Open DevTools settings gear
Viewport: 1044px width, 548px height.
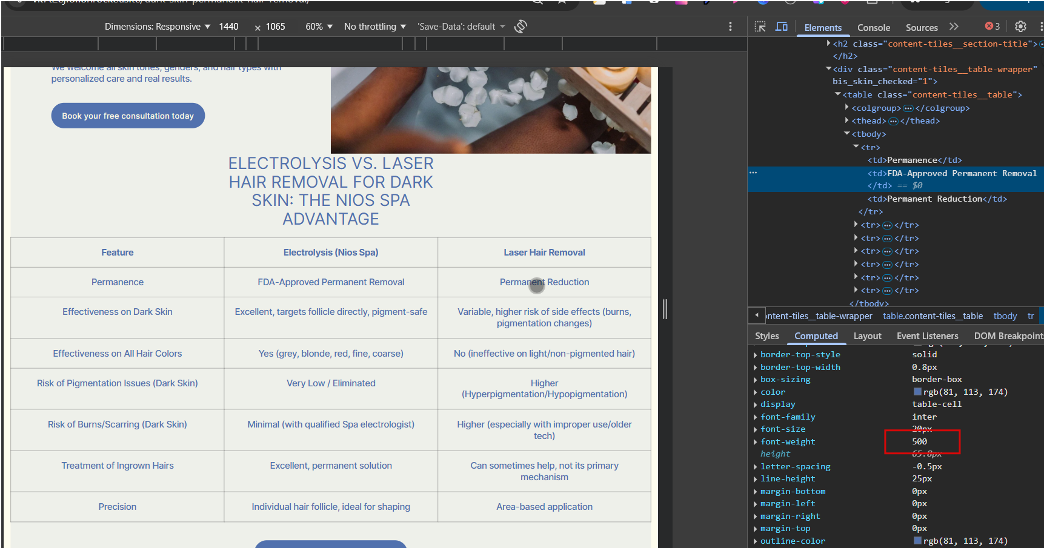tap(1020, 27)
